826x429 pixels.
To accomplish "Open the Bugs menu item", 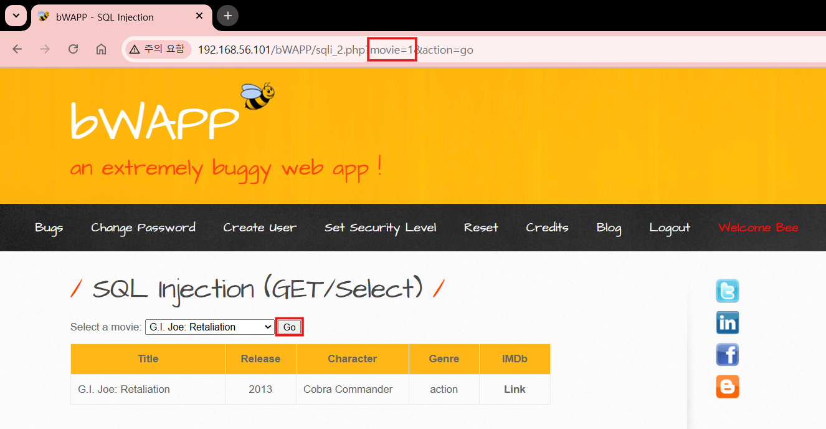I will [x=49, y=228].
